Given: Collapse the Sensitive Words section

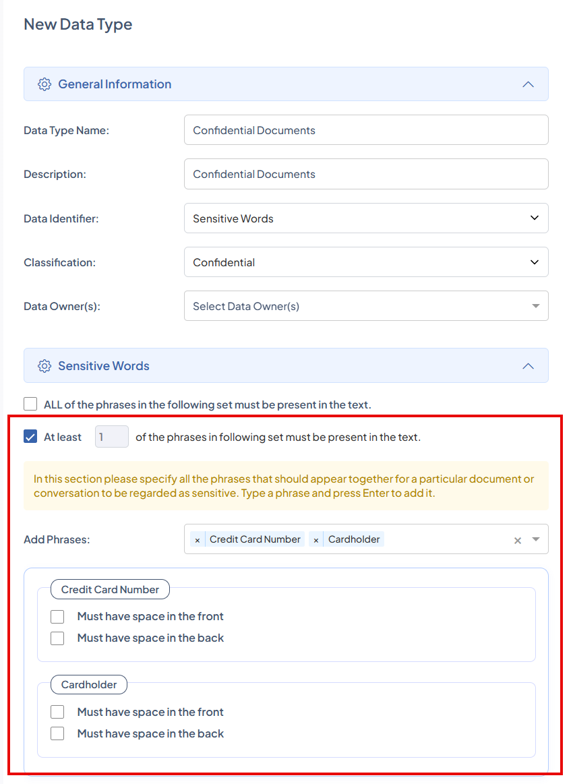Looking at the screenshot, I should coord(529,366).
